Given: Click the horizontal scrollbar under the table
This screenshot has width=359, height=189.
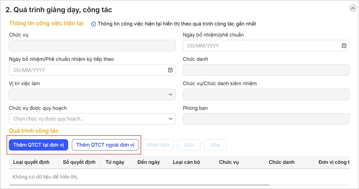Looking at the screenshot, I should pyautogui.click(x=139, y=185).
